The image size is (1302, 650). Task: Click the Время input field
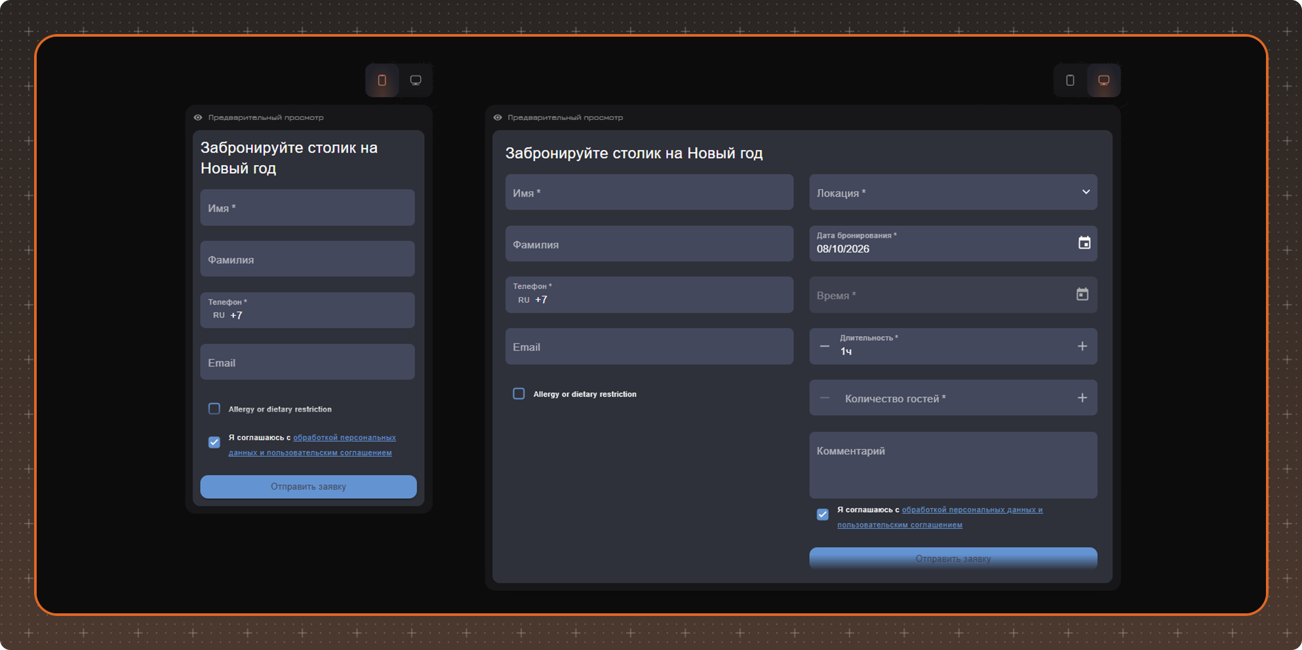coord(953,295)
